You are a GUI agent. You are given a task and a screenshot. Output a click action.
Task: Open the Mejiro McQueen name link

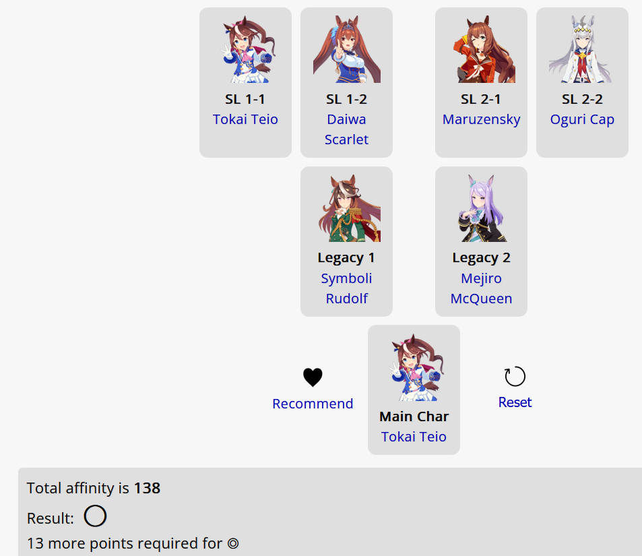click(481, 288)
